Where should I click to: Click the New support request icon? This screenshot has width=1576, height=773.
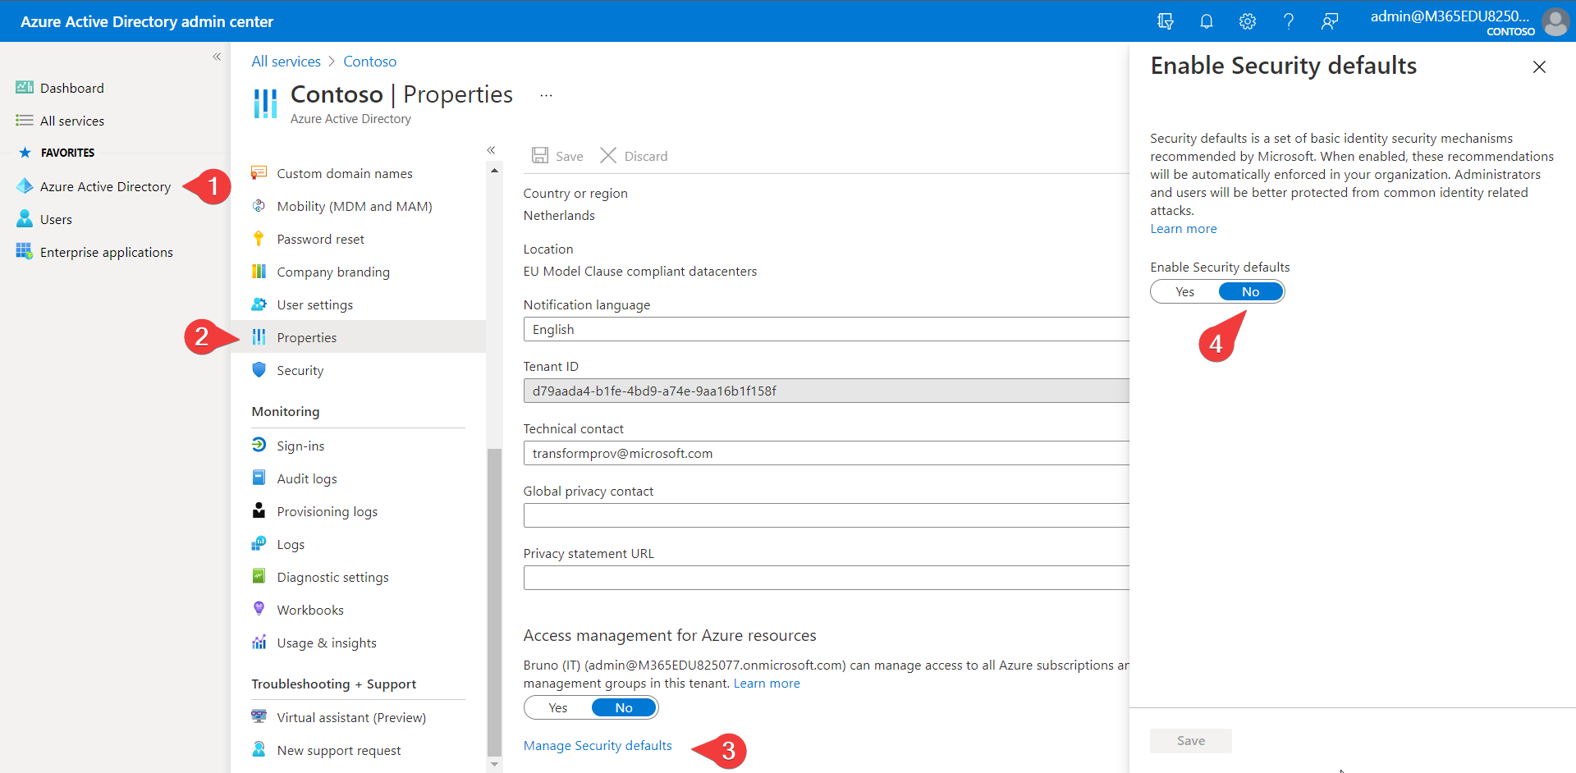click(x=259, y=749)
